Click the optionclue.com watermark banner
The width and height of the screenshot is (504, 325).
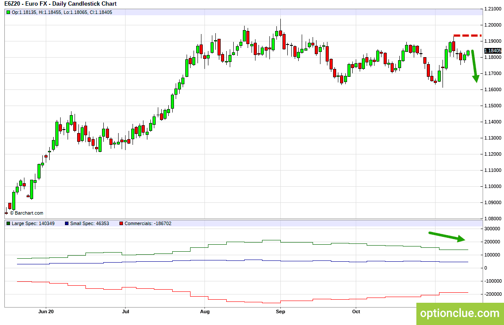coord(460,314)
